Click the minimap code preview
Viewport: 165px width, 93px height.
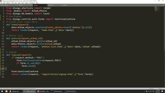(x=157, y=9)
